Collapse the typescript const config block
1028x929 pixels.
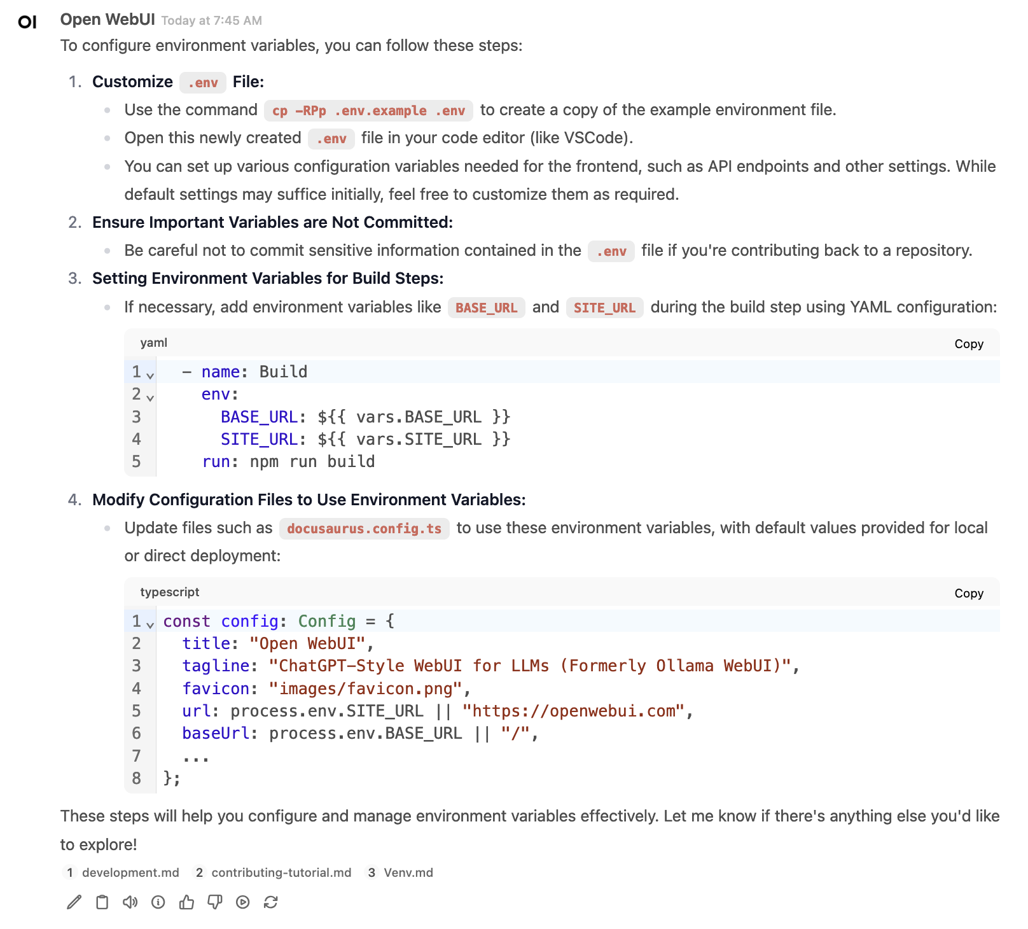(150, 625)
